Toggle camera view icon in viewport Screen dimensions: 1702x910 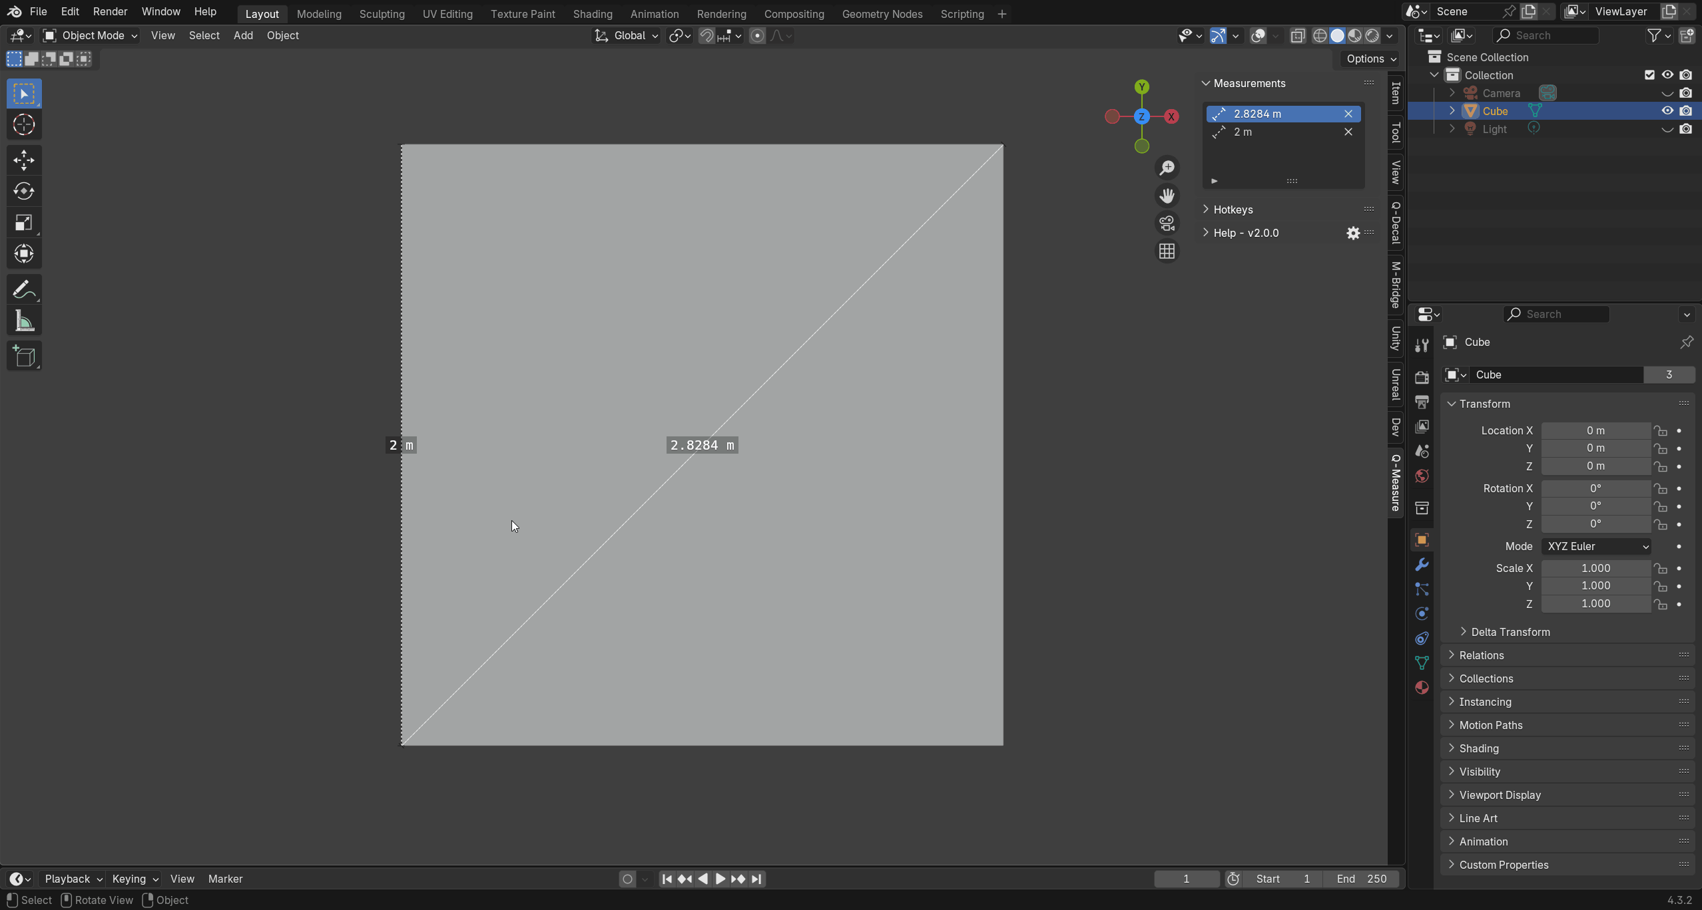click(1167, 224)
